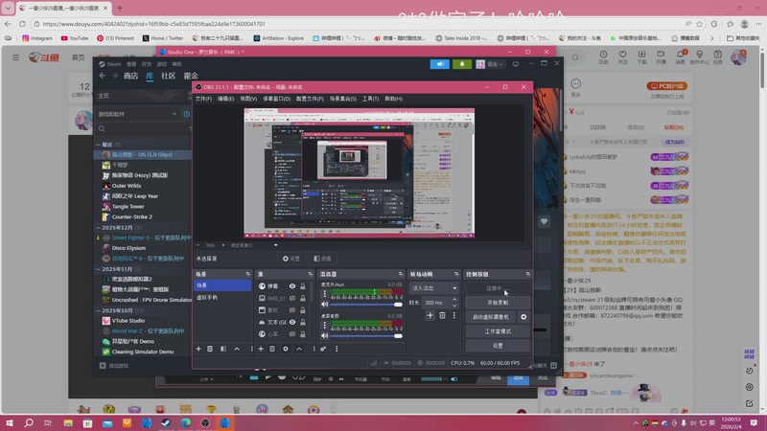Open virtual camera settings gear in controls
Screen dimensions: 767x431
523,317
